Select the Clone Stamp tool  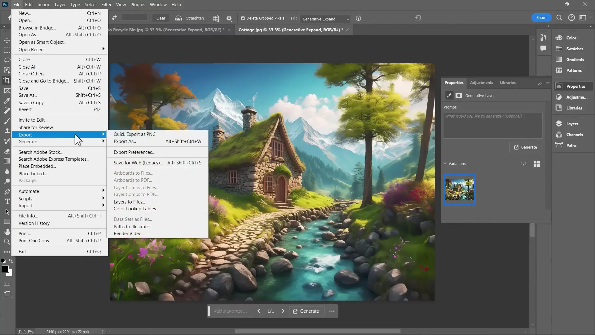(7, 131)
